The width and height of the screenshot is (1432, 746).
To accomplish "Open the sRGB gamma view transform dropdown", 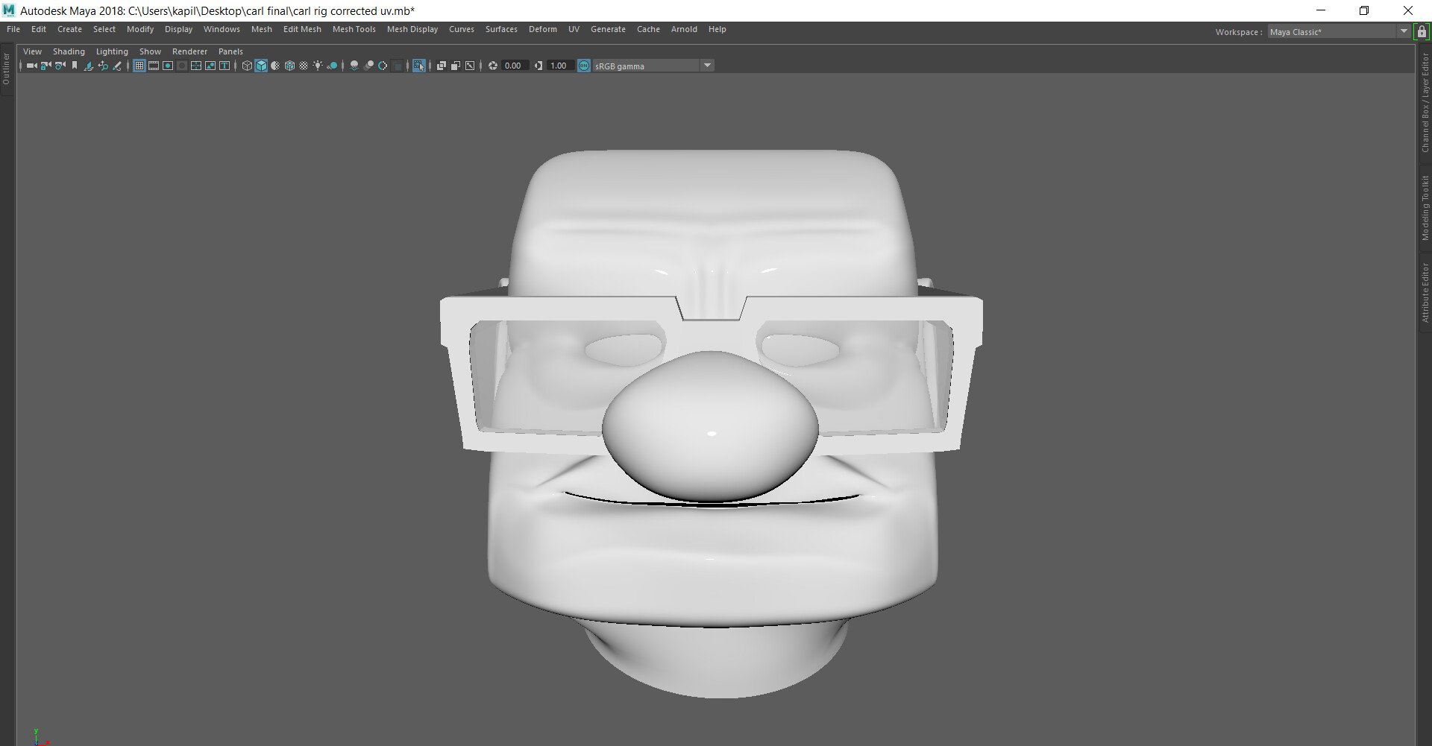I will click(x=707, y=66).
